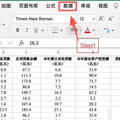Click the lightbulb tell-me icon

pyautogui.click(x=116, y=6)
